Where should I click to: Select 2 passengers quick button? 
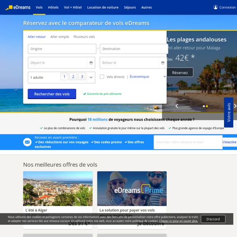coord(73,77)
